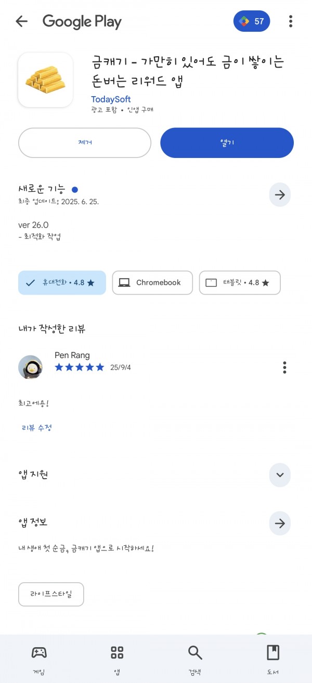312x683 pixels.
Task: Open the TodaySoft developer page
Action: (x=111, y=99)
